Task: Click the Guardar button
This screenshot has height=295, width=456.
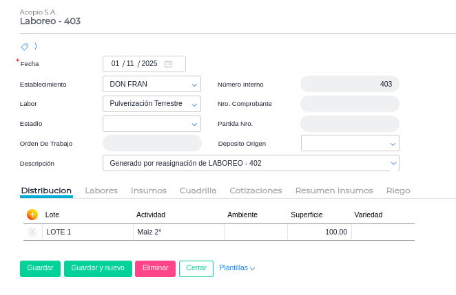Action: pos(40,268)
